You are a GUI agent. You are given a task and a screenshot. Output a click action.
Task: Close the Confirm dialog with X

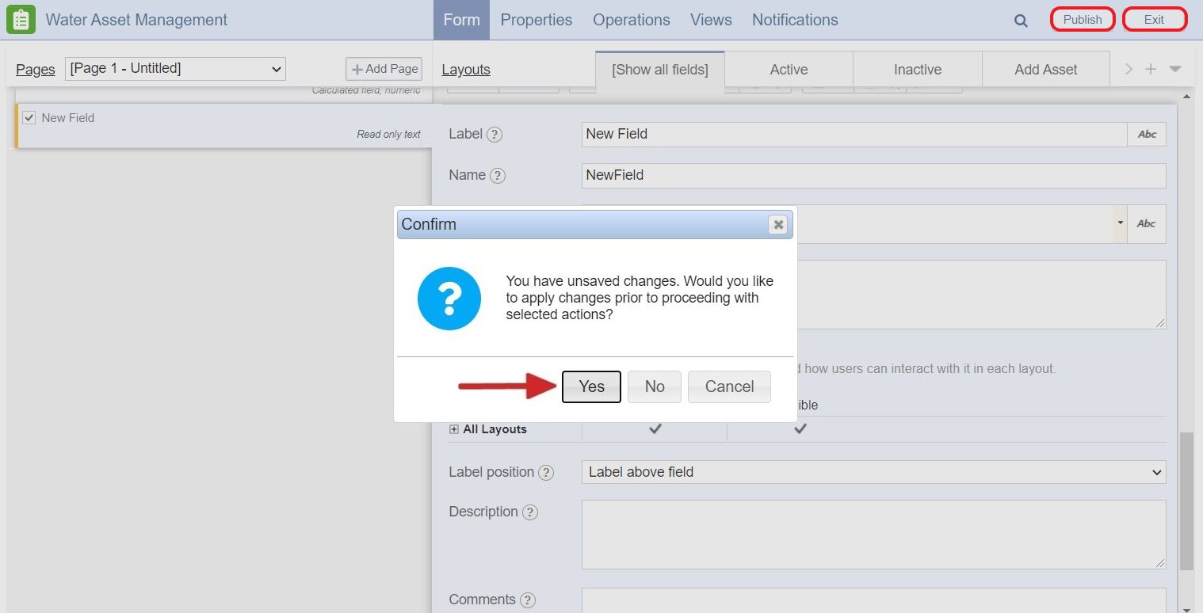778,225
